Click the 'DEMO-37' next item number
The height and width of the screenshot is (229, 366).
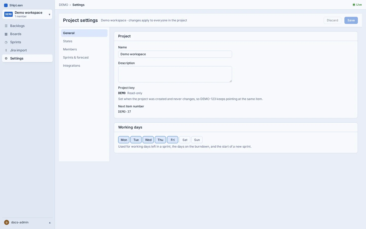coord(125,112)
